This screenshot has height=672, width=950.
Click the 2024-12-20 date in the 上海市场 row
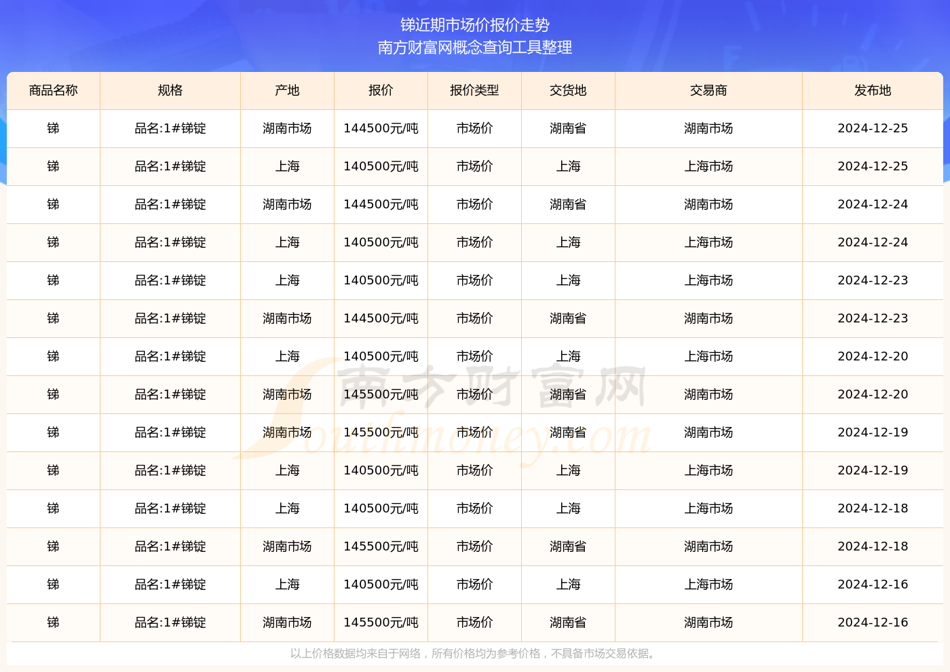(x=873, y=356)
